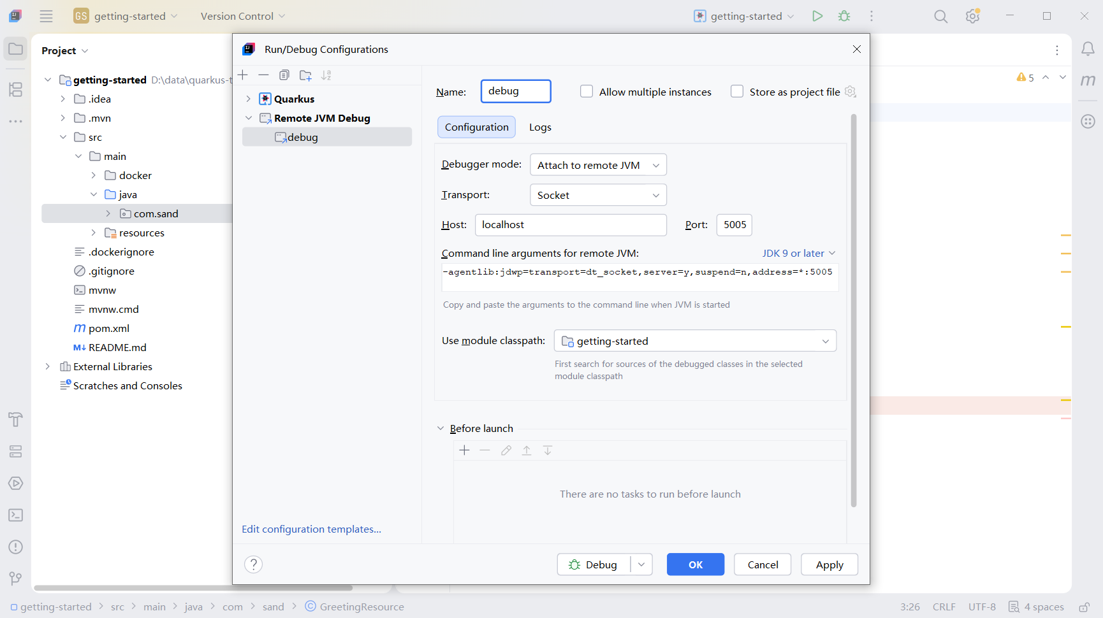Open Problems tool window
This screenshot has width=1103, height=618.
pos(15,547)
